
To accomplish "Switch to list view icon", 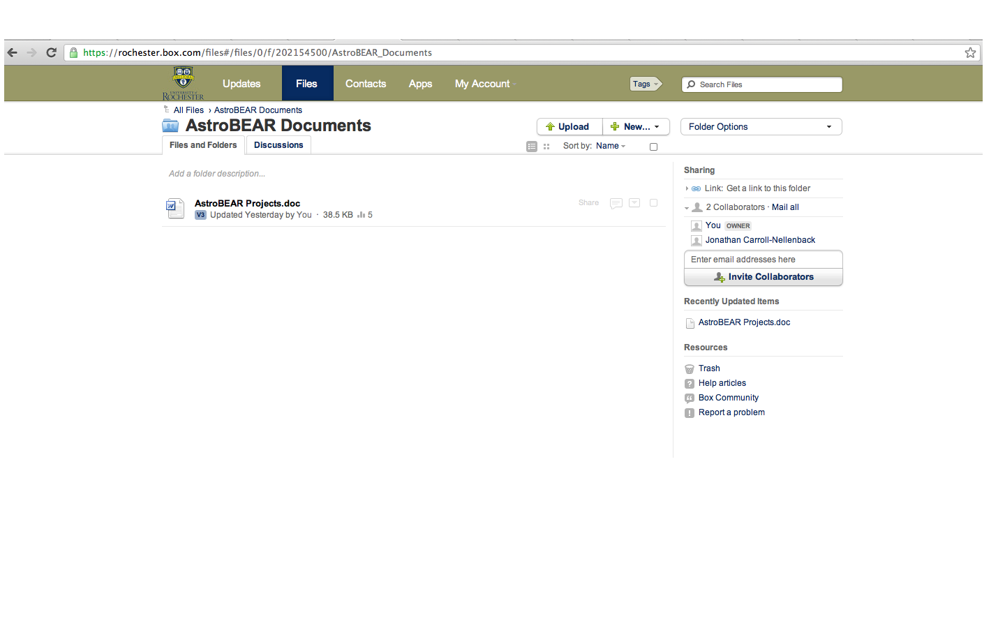I will pos(532,147).
